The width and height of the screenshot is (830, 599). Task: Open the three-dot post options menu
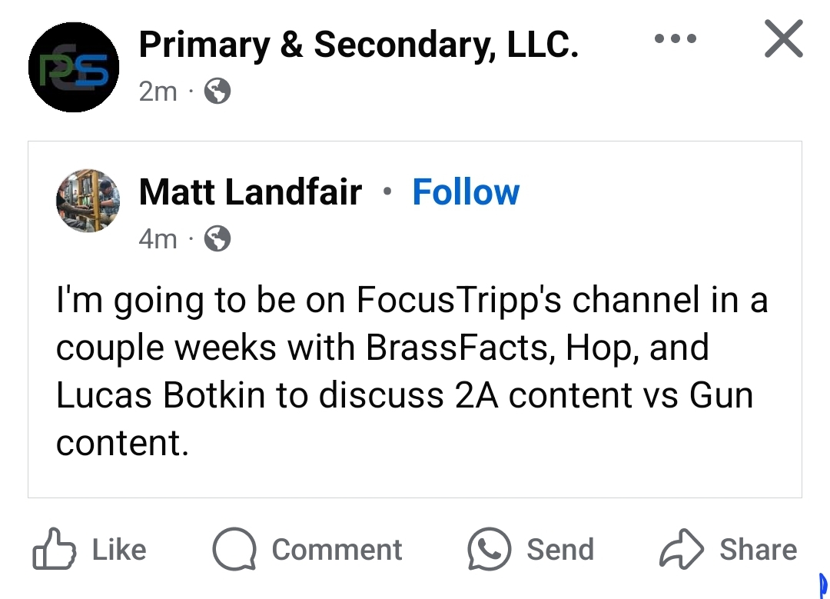pyautogui.click(x=675, y=38)
